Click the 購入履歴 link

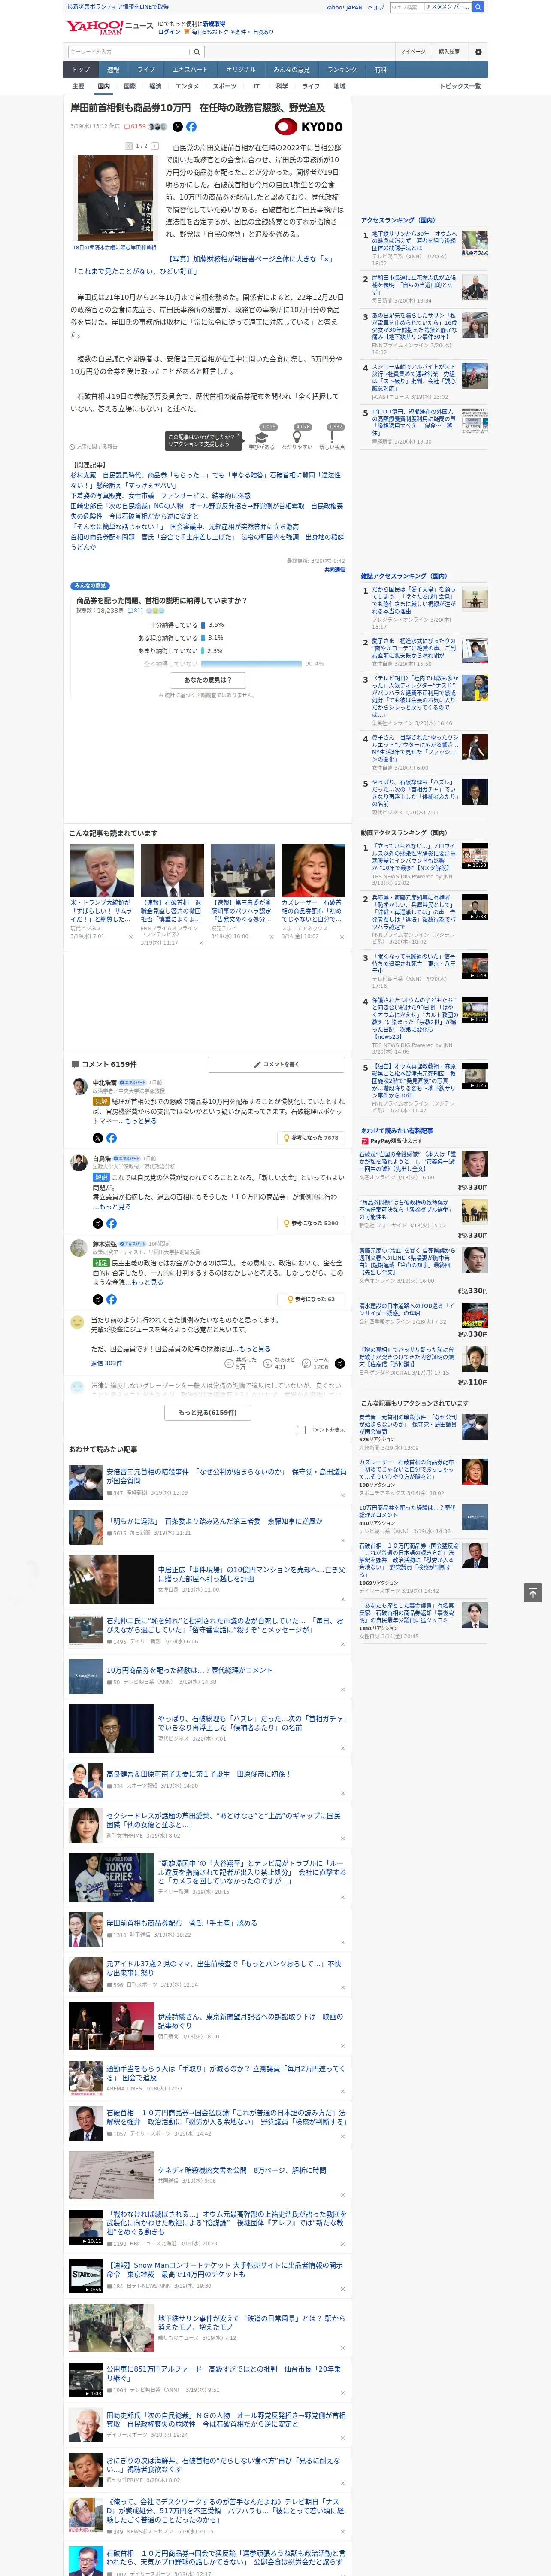coord(449,52)
